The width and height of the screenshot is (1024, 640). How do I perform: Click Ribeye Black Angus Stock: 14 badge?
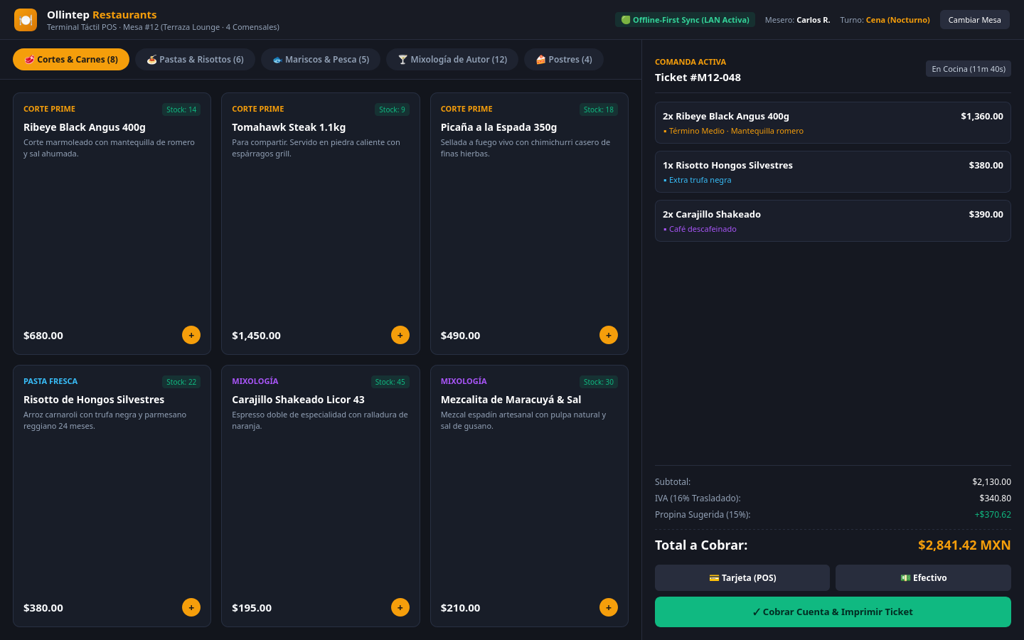pyautogui.click(x=181, y=110)
